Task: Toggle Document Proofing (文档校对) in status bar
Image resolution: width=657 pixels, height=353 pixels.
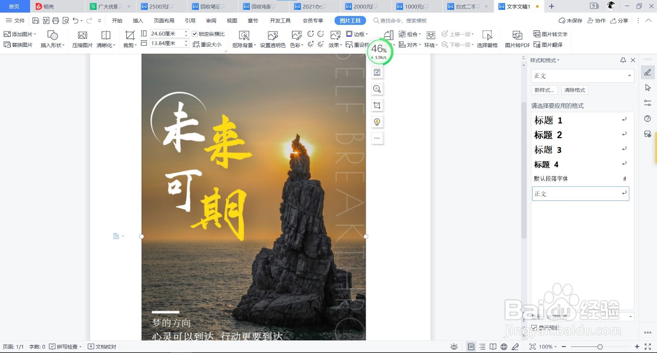Action: coord(102,347)
